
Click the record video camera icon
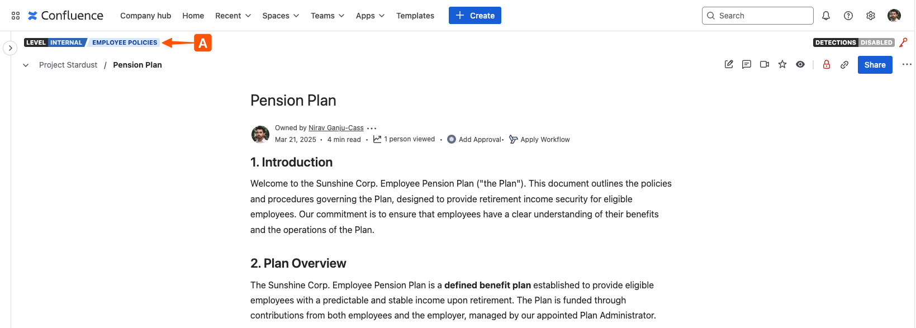click(765, 65)
